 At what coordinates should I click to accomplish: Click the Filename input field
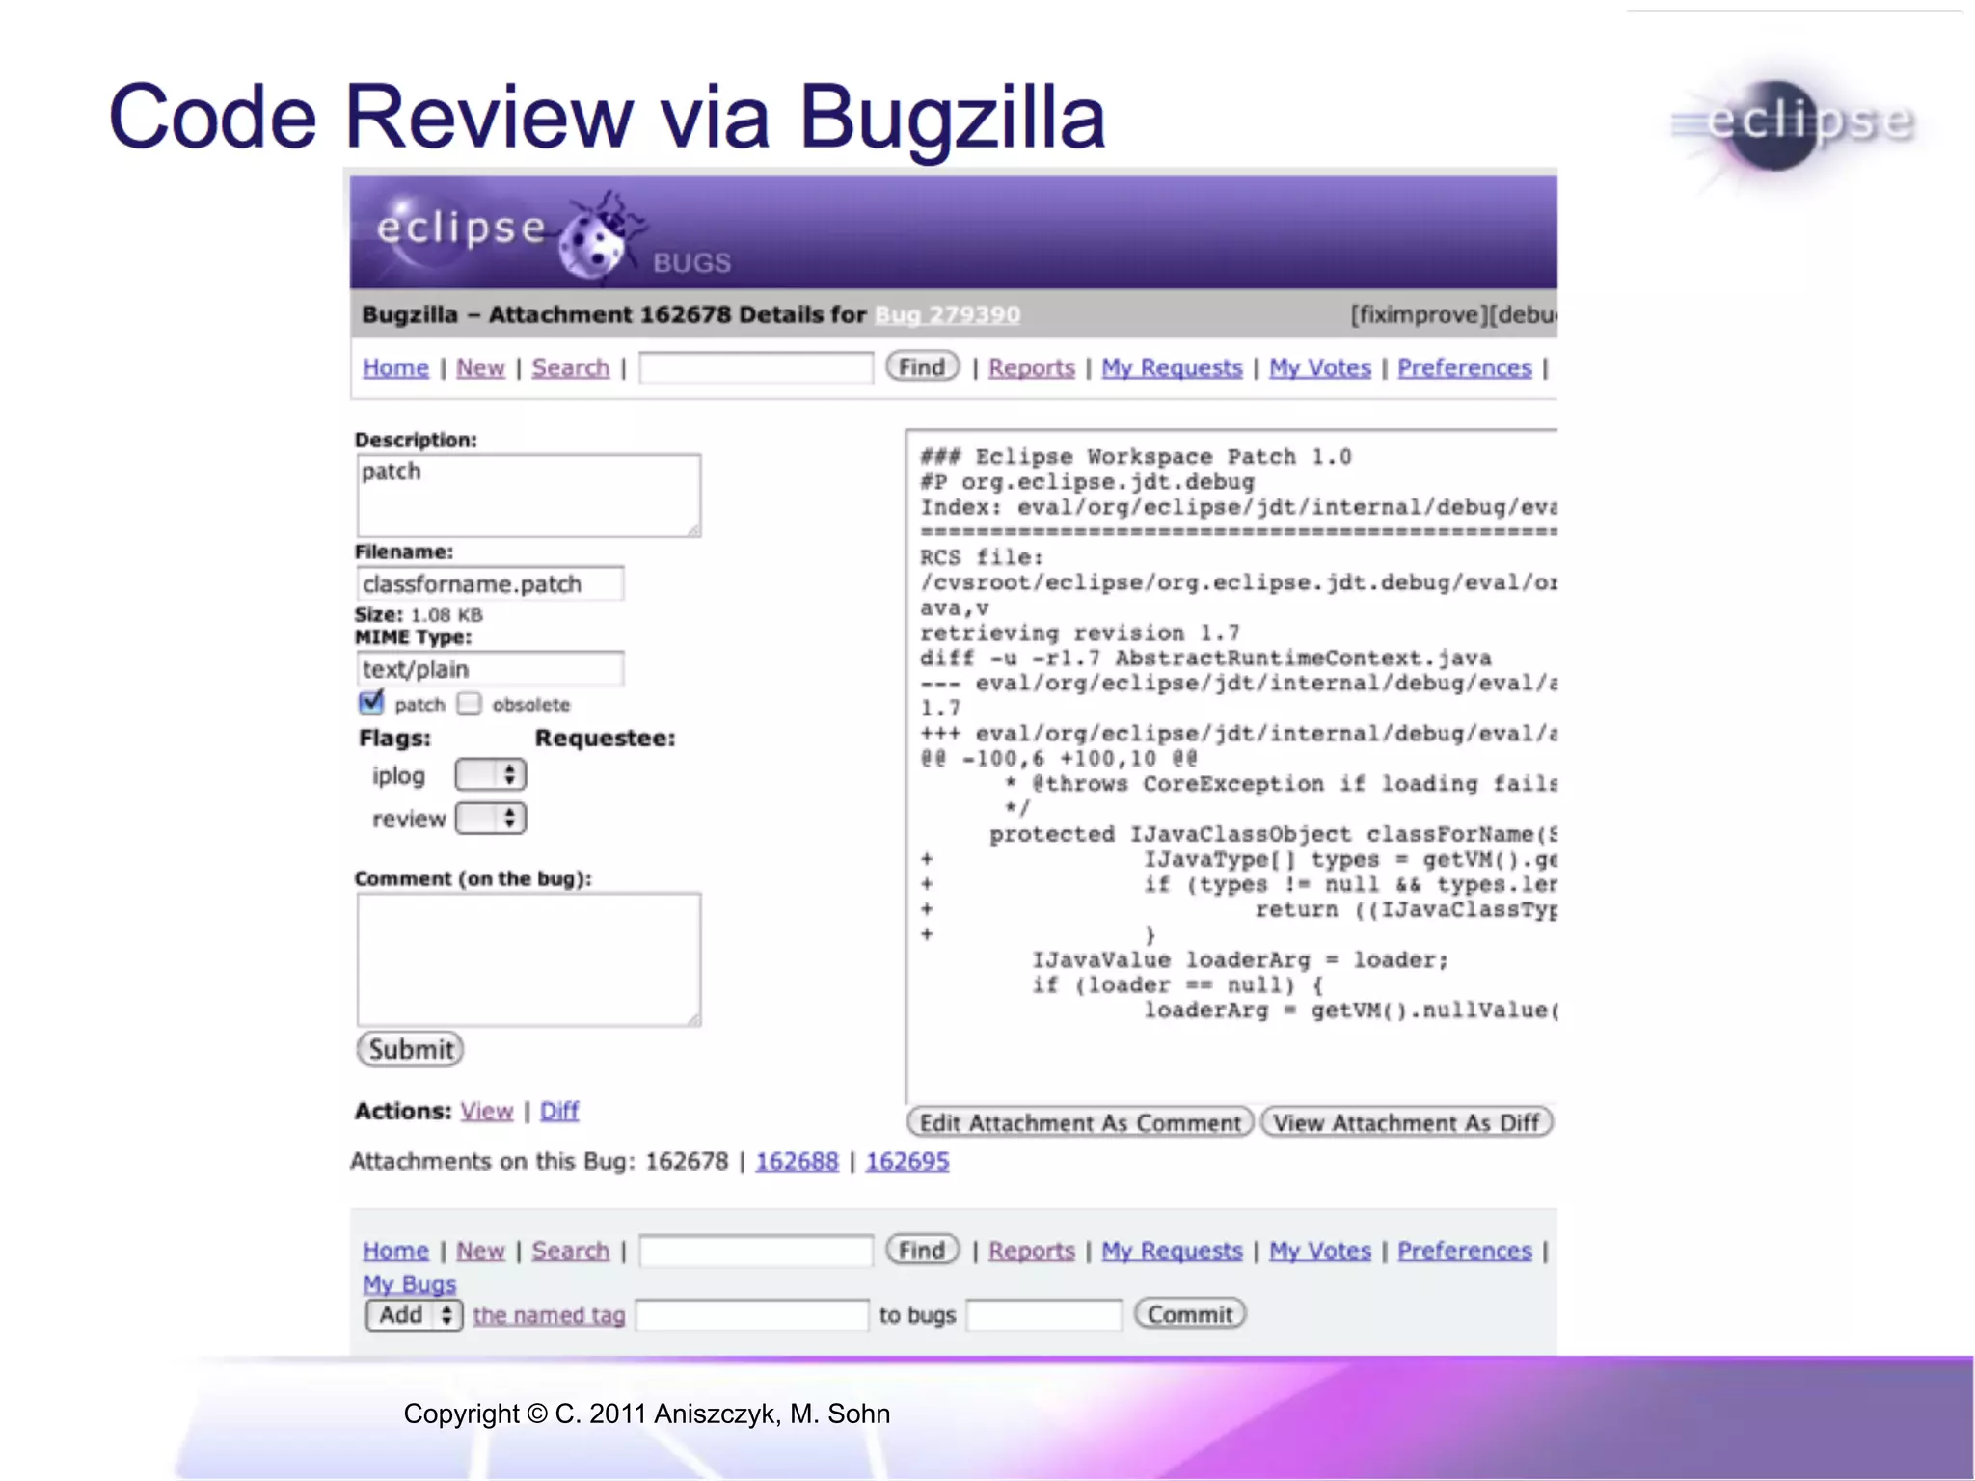pos(490,584)
